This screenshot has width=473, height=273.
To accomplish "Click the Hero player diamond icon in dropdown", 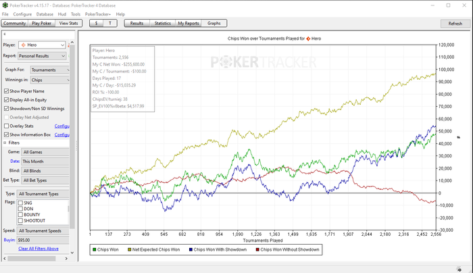I will click(23, 45).
